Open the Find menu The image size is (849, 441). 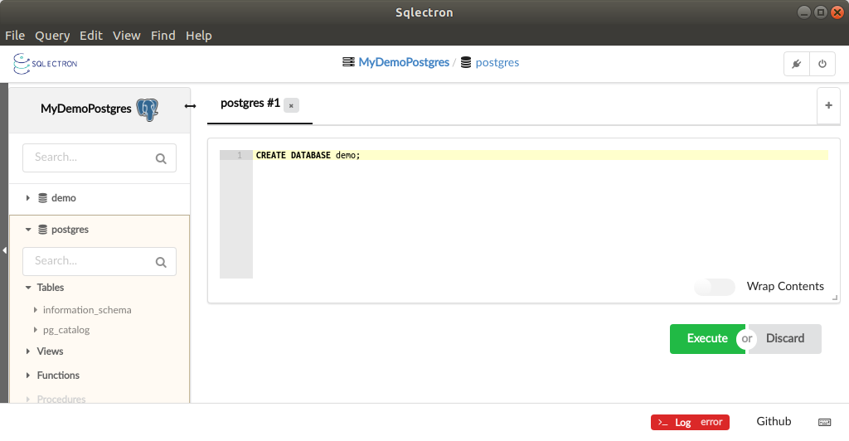pyautogui.click(x=163, y=36)
